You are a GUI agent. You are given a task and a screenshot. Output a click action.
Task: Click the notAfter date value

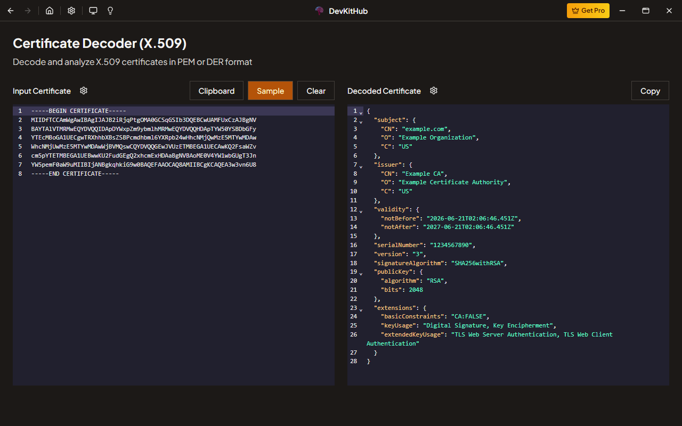point(469,227)
